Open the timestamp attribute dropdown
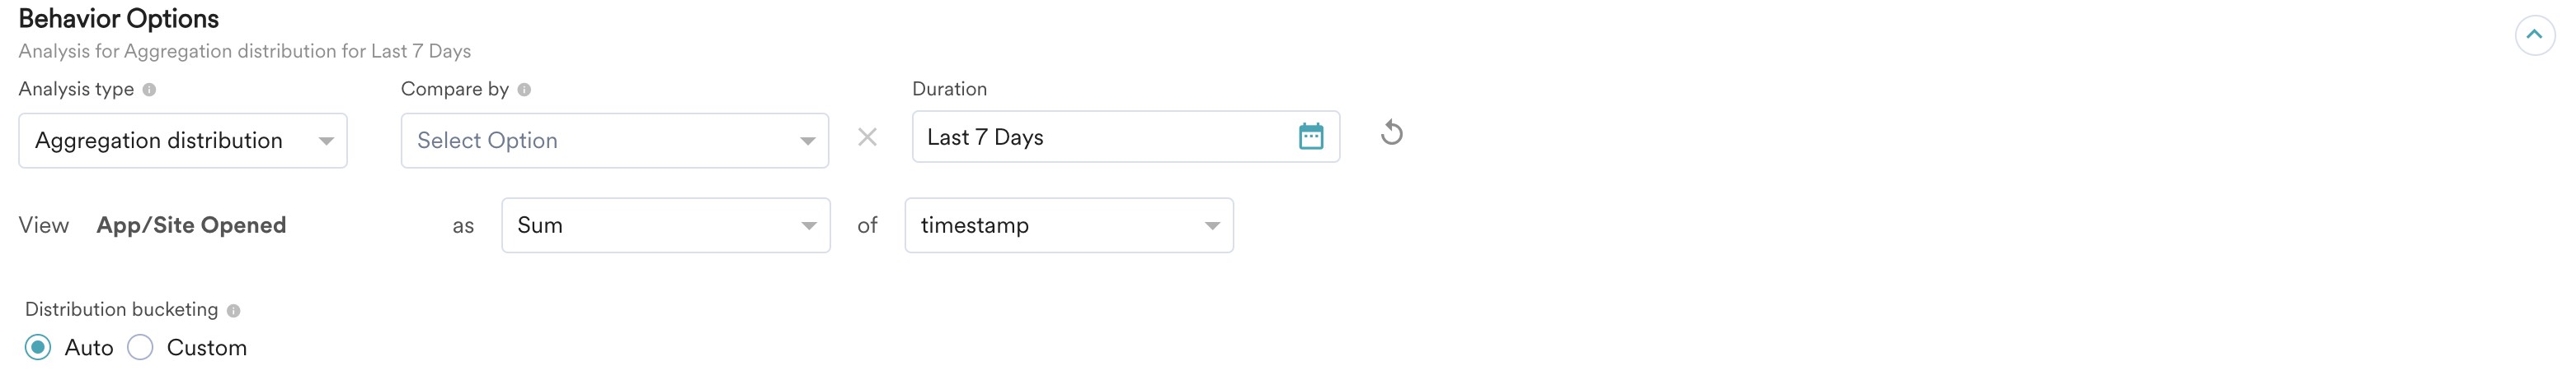The width and height of the screenshot is (2576, 375). [1069, 225]
